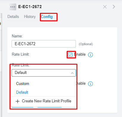Image resolution: width=122 pixels, height=117 pixels.
Task: Open the History tab
Action: click(x=30, y=16)
